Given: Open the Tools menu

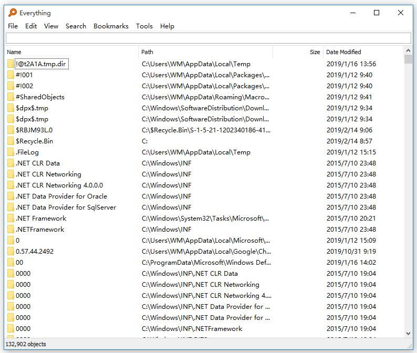Looking at the screenshot, I should pyautogui.click(x=144, y=26).
